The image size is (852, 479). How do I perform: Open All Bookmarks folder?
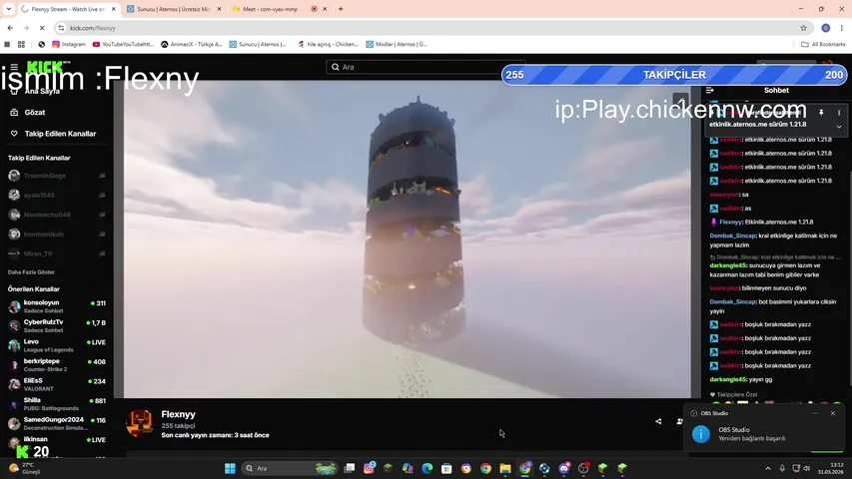click(x=823, y=45)
